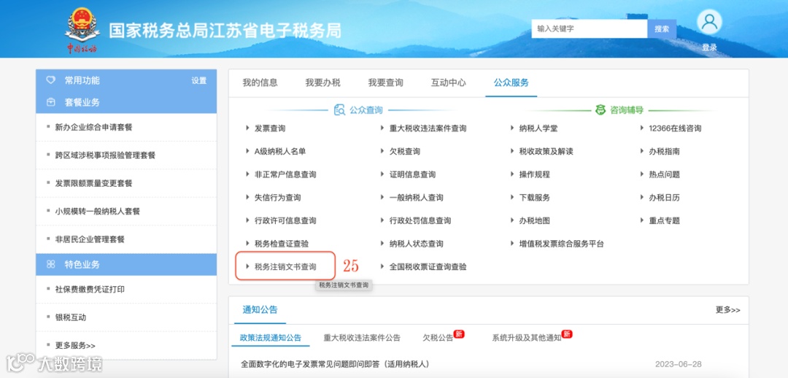This screenshot has height=378, width=788.
Task: Select 重大税收违法案件公告 sub-tab
Action: 362,338
